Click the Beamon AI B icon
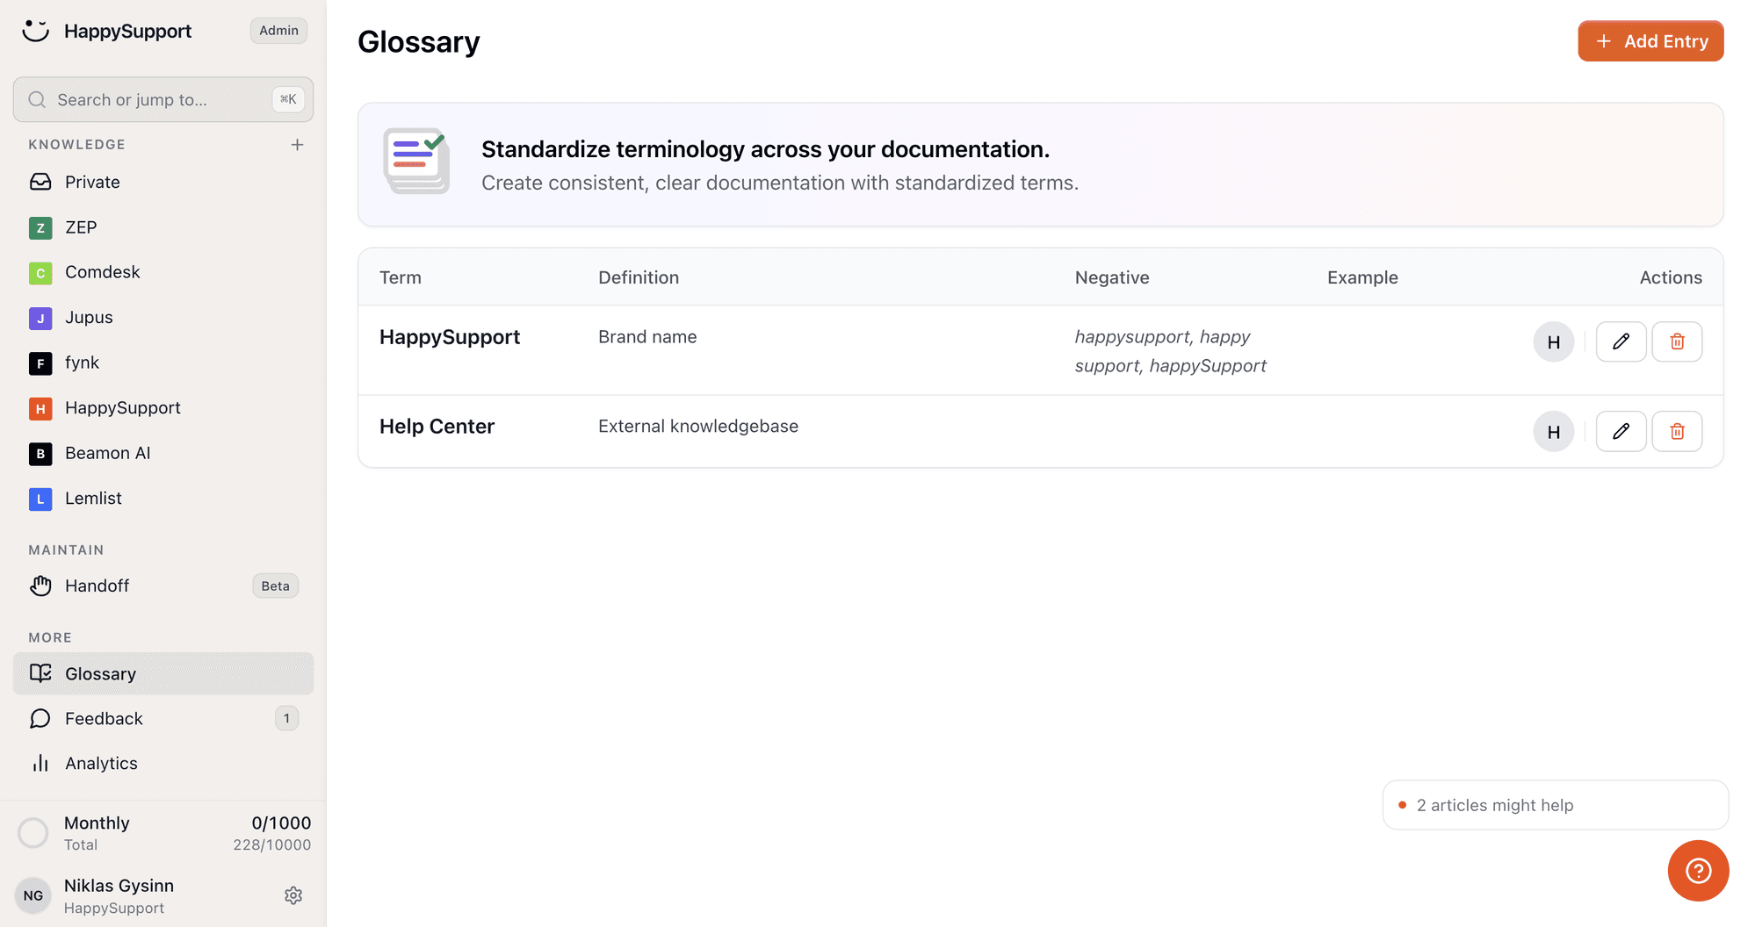The height and width of the screenshot is (927, 1755). point(40,454)
